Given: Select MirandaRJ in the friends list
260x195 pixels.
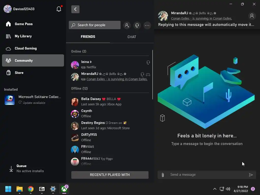Looking at the screenshot, I should [110, 76].
